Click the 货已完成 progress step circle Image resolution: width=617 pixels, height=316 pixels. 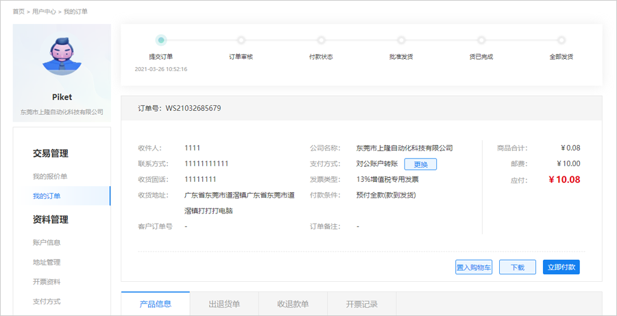point(481,40)
